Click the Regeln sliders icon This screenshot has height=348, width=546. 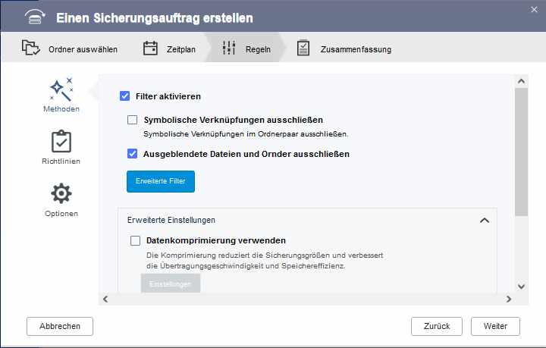point(229,48)
